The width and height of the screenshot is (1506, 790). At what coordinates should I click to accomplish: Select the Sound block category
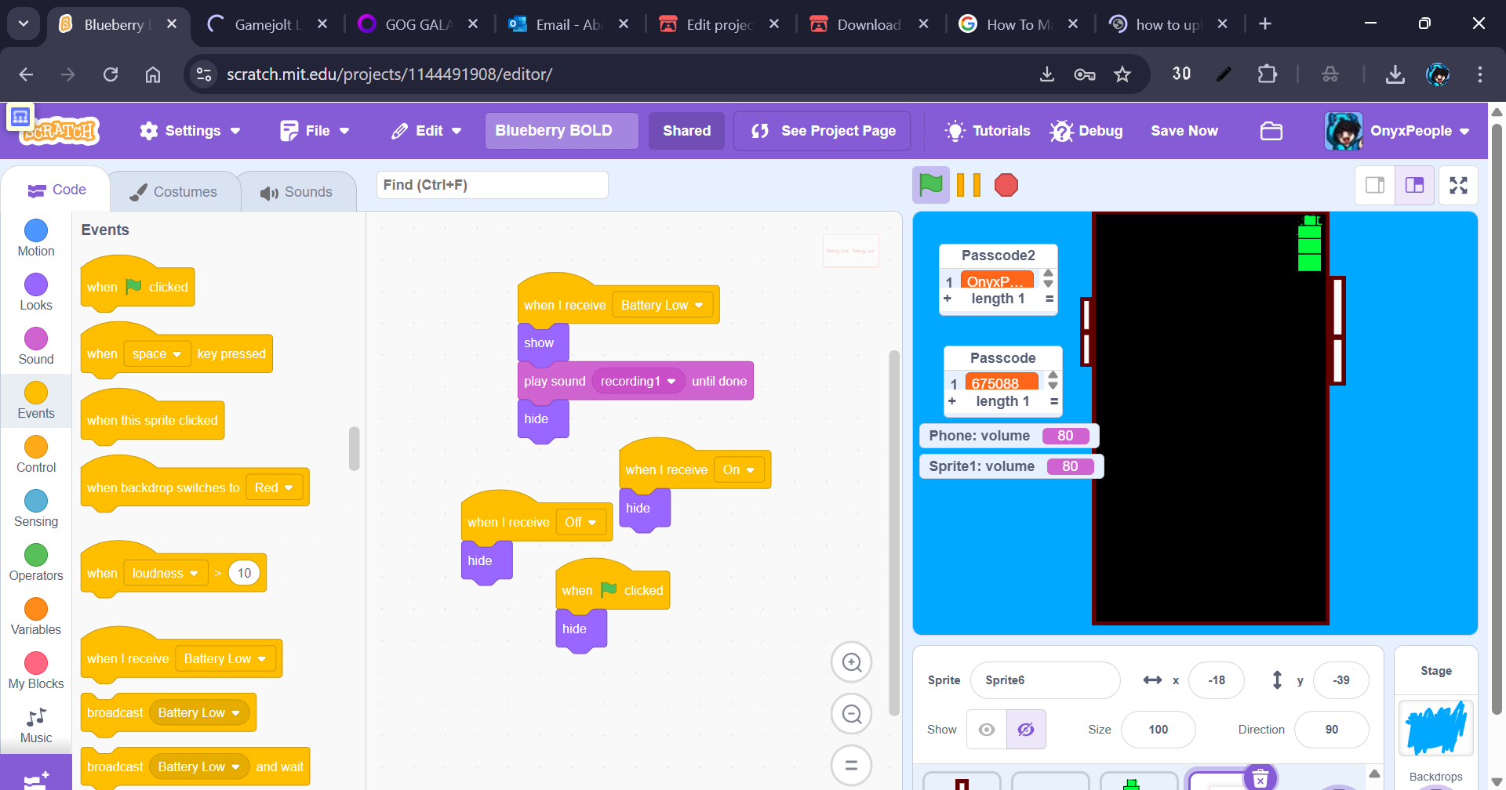tap(36, 346)
